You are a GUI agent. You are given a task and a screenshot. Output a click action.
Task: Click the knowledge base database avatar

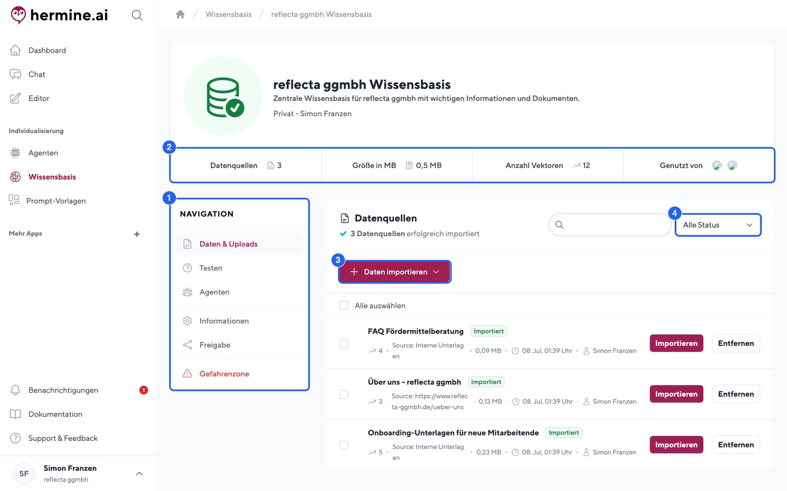click(223, 96)
